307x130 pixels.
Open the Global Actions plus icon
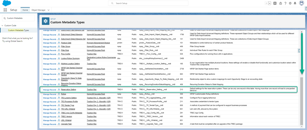[x=275, y=3]
